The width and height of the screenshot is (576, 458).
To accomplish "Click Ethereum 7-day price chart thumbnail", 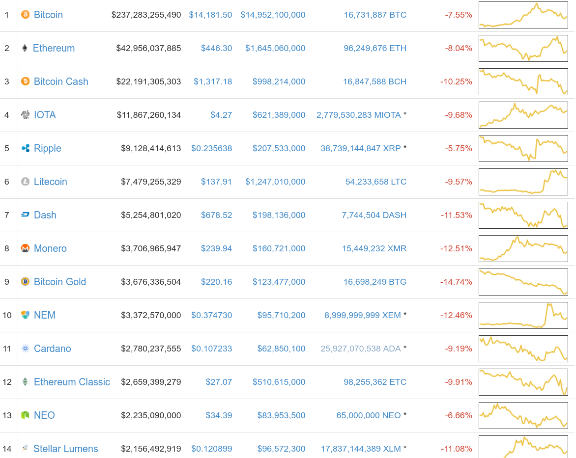I will [523, 49].
